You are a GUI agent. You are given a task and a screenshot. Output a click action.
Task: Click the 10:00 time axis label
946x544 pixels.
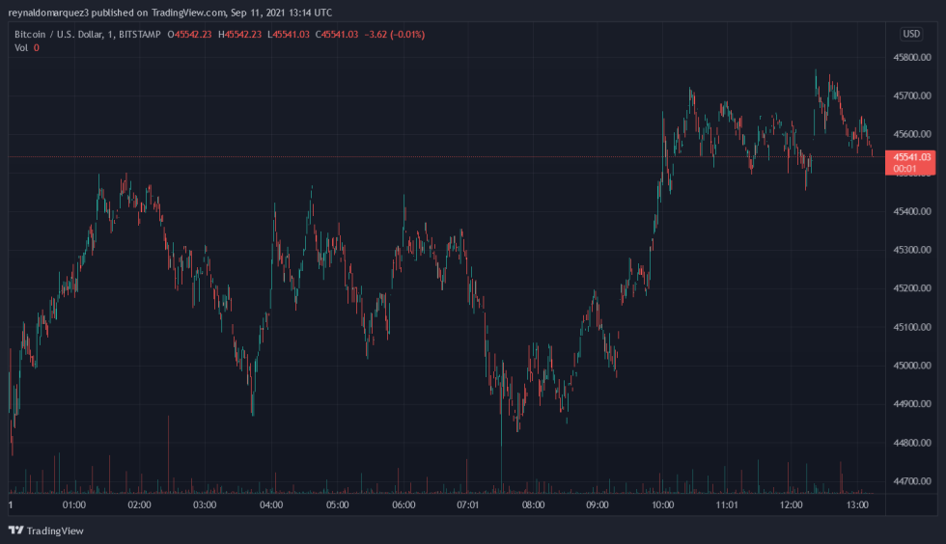click(x=663, y=504)
